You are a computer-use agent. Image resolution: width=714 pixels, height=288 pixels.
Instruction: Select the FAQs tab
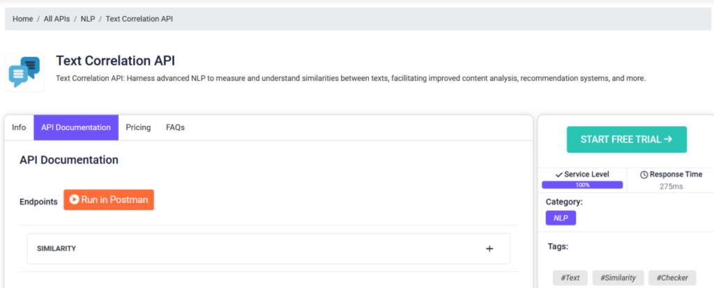coord(175,127)
